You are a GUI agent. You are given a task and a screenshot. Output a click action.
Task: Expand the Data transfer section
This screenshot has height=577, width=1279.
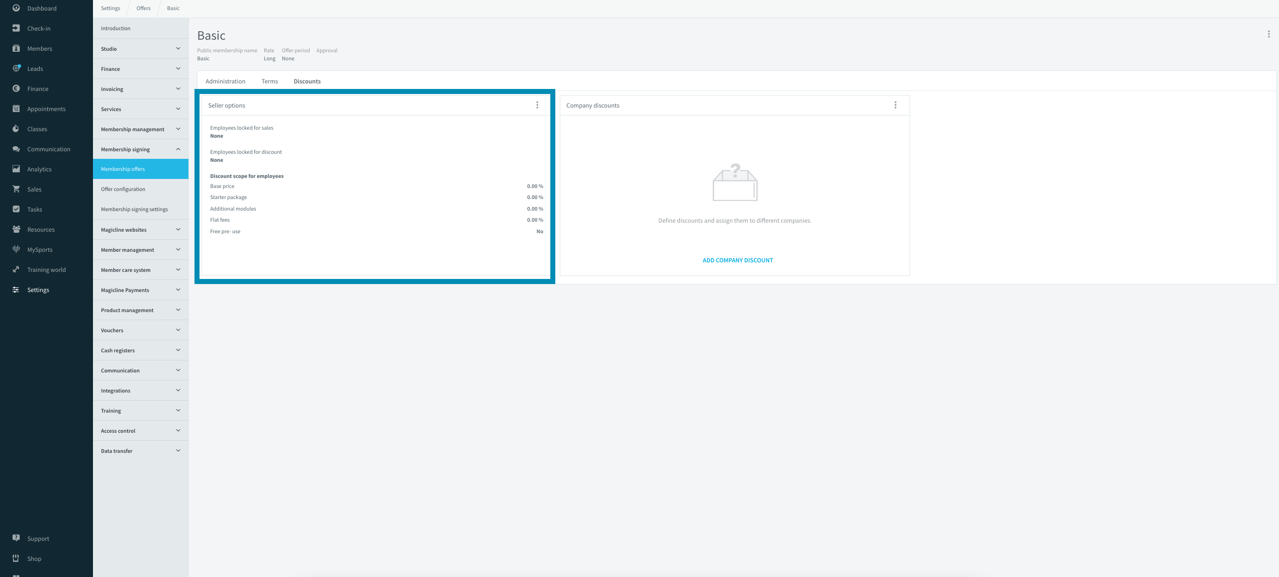[x=141, y=451]
